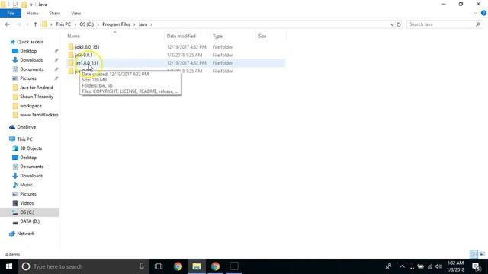Open Documents under This PC
The image size is (488, 274).
point(32,167)
